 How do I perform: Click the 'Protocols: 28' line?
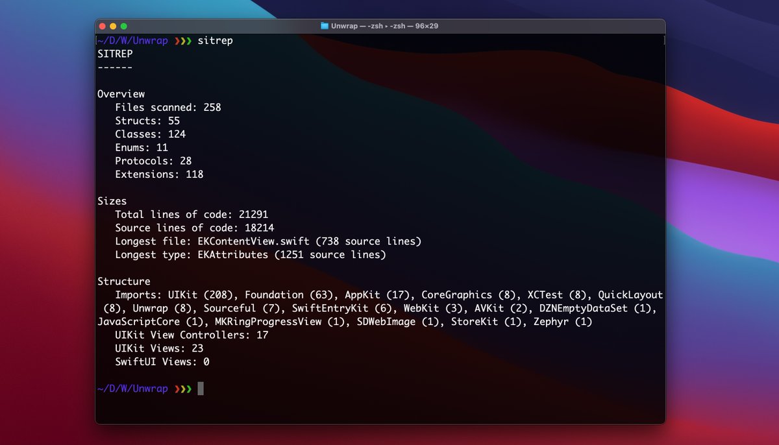coord(153,161)
